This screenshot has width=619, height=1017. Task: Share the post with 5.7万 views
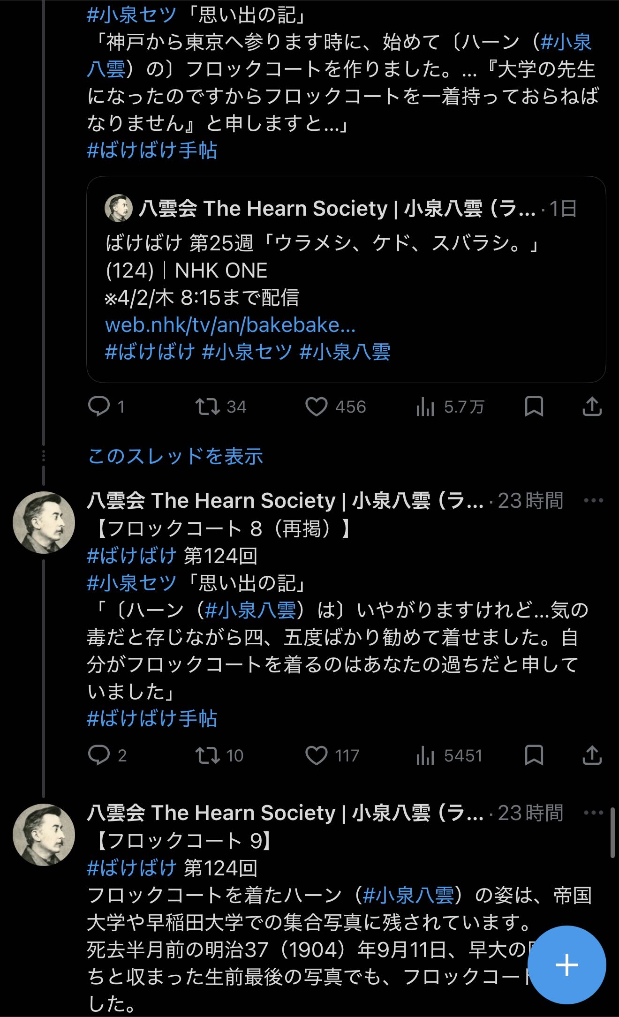pos(592,407)
